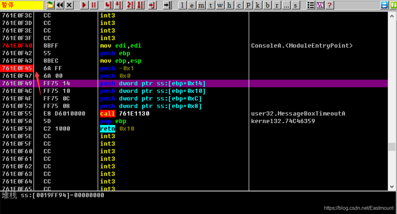Select hex bytes 'FF75 14'
The height and width of the screenshot is (214, 397).
pyautogui.click(x=57, y=83)
